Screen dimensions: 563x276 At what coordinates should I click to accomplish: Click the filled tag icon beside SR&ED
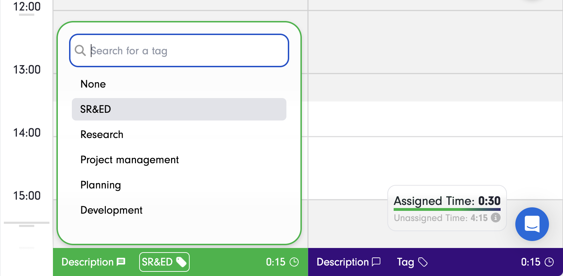(x=181, y=262)
